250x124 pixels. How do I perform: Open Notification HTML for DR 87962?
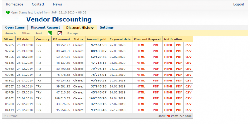(x=168, y=80)
